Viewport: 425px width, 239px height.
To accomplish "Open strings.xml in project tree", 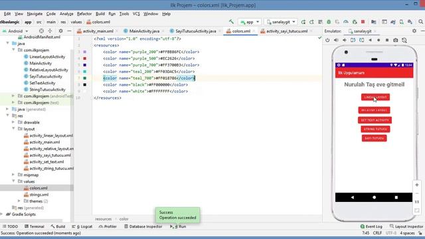I will 39,195.
